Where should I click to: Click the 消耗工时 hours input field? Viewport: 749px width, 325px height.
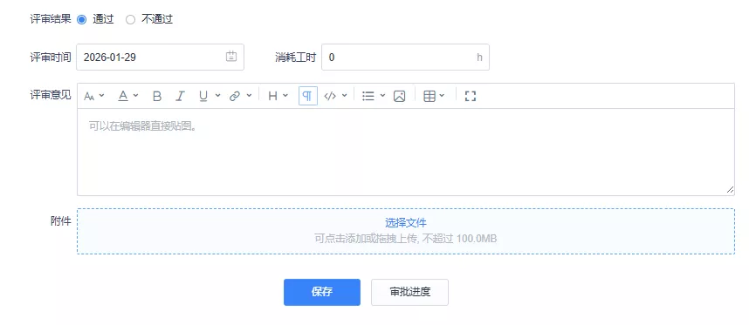[405, 58]
